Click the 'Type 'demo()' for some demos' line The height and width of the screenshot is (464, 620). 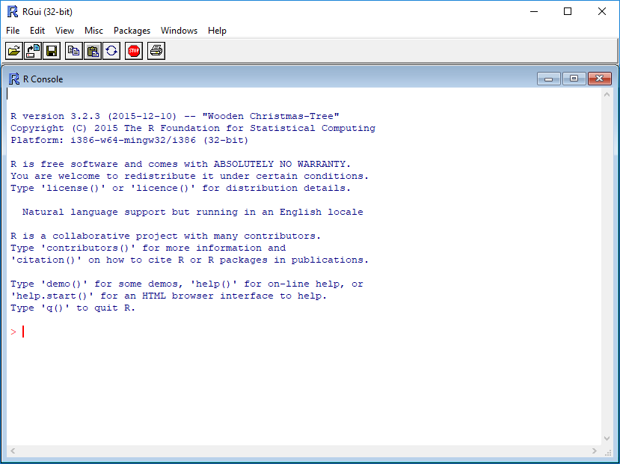tap(187, 284)
